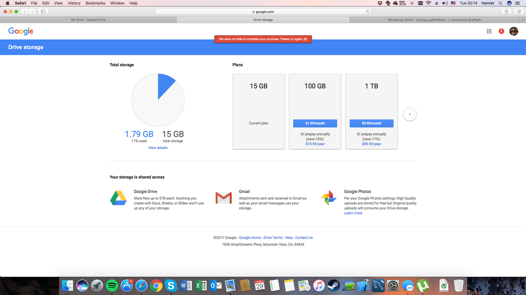Open the View menu
This screenshot has height=295, width=526.
(x=59, y=3)
